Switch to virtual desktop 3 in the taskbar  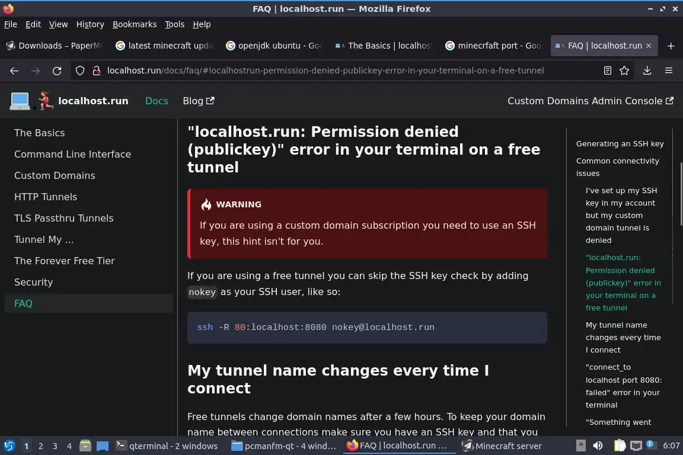click(x=55, y=446)
